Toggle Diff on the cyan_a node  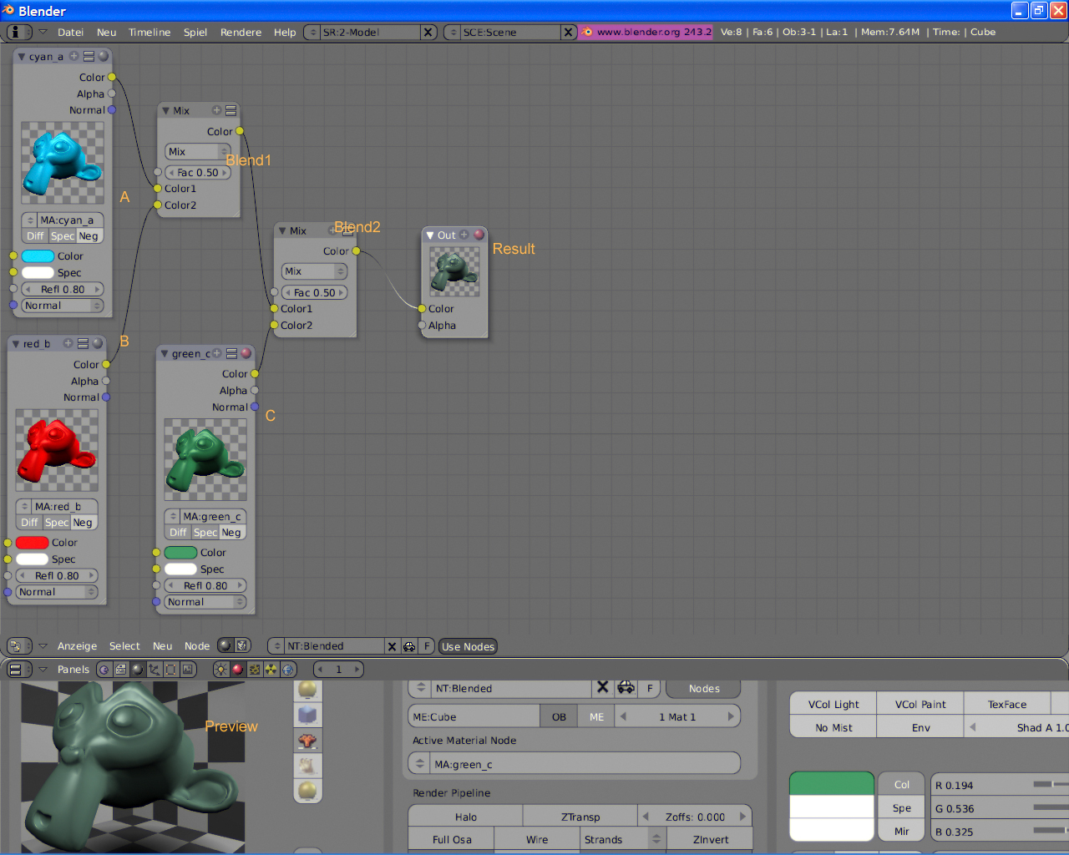pyautogui.click(x=35, y=236)
